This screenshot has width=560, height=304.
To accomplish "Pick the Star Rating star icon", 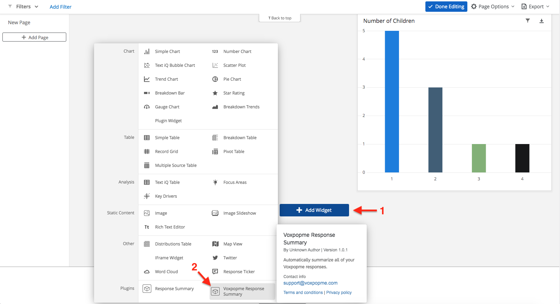I will tap(215, 93).
